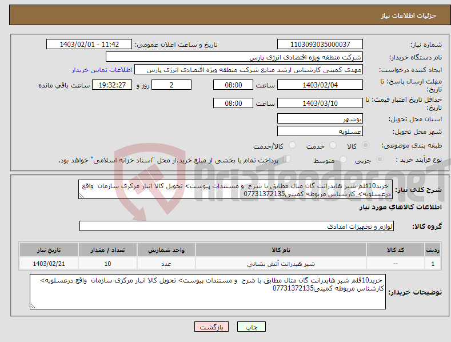Click the تعداد / مقدار column header
This screenshot has width=451, height=342.
tap(107, 250)
